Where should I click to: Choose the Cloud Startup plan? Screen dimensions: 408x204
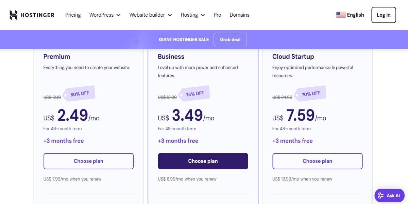317,161
